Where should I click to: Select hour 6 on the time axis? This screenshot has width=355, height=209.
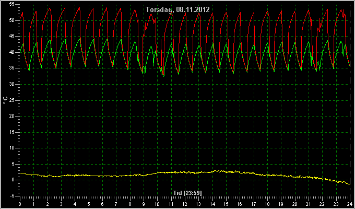[x=102, y=204]
